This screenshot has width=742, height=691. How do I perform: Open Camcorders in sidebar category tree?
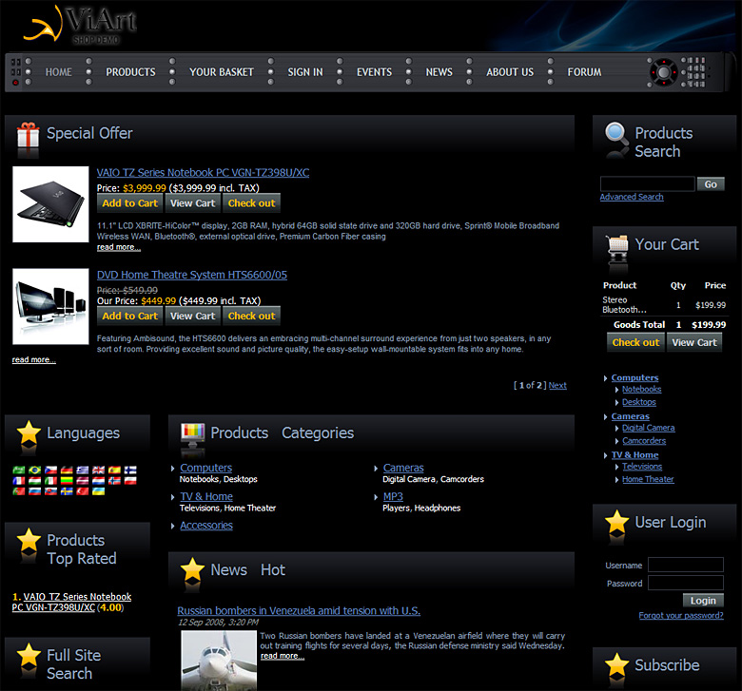tap(644, 441)
